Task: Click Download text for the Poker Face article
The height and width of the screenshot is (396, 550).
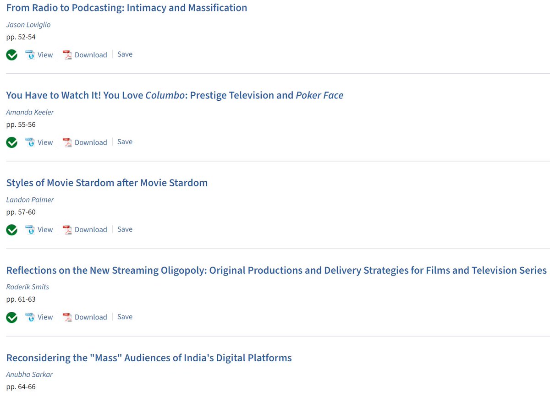Action: click(x=91, y=142)
